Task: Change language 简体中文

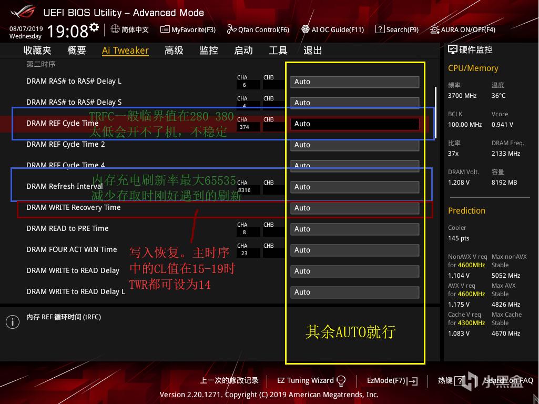Action: coord(135,29)
